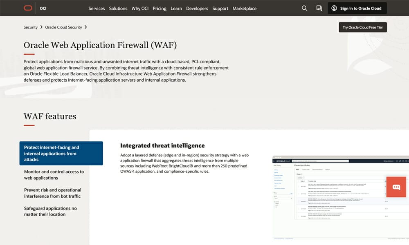This screenshot has height=245, width=409.
Task: Click Try Oracle Cloud Free Tier
Action: coord(362,27)
